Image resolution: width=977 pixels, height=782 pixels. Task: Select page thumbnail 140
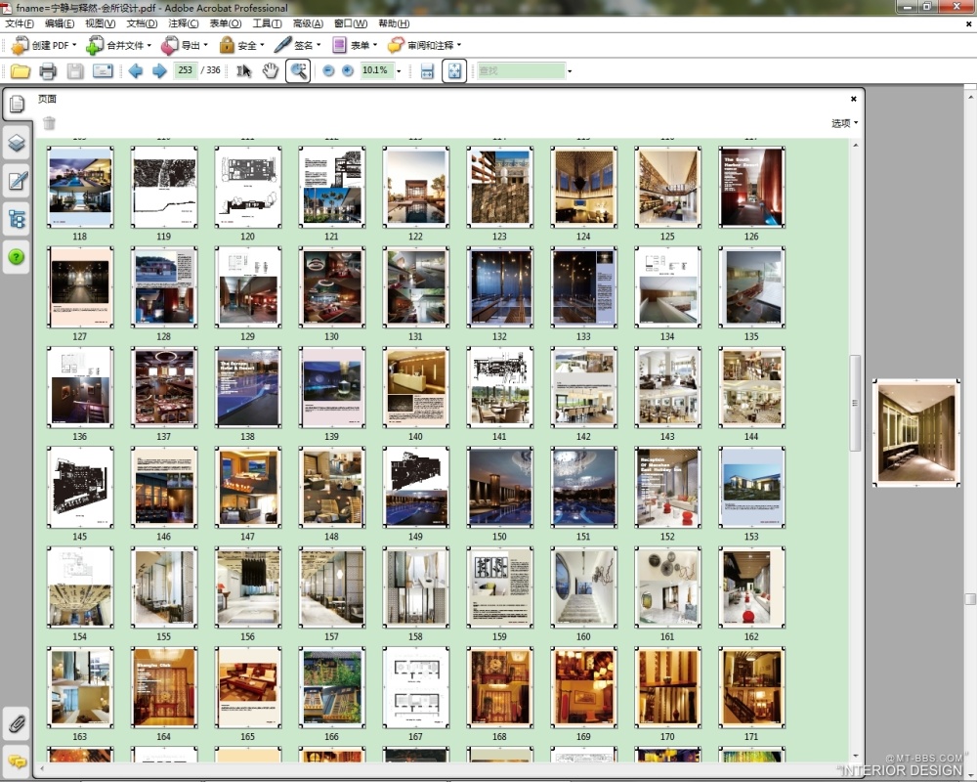click(415, 386)
